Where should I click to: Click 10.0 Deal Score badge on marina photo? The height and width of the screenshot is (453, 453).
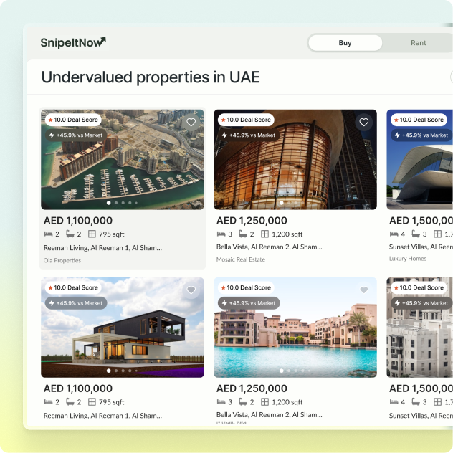click(x=72, y=120)
